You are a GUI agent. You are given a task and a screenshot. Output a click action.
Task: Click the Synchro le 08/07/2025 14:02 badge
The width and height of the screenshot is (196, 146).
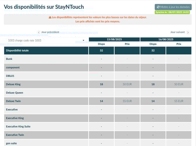click(x=172, y=12)
